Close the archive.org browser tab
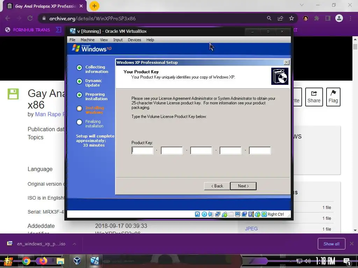Image resolution: width=358 pixels, height=268 pixels. tap(81, 6)
